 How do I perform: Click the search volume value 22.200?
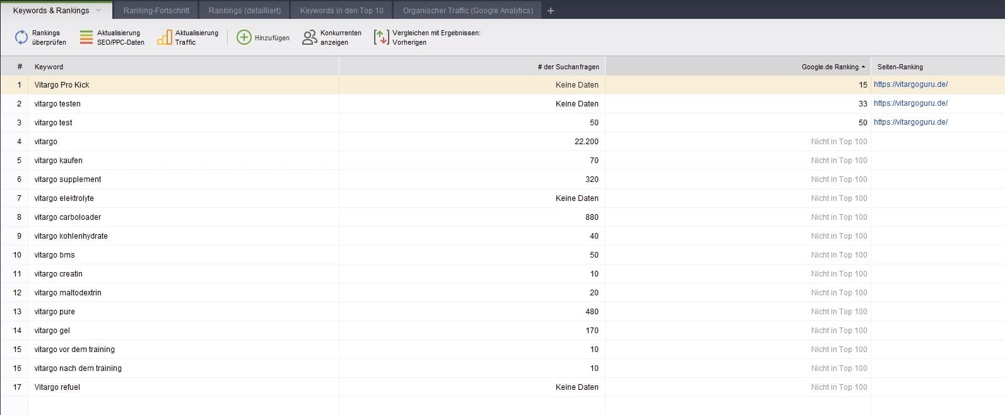[x=587, y=142]
